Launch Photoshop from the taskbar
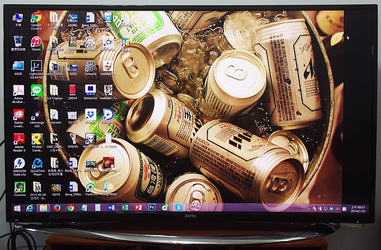 (x=152, y=207)
